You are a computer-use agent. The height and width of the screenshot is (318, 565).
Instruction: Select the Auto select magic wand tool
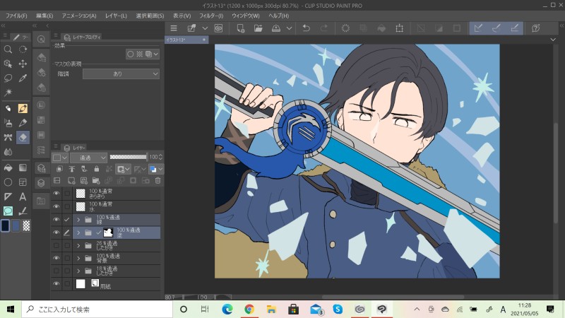[8, 93]
